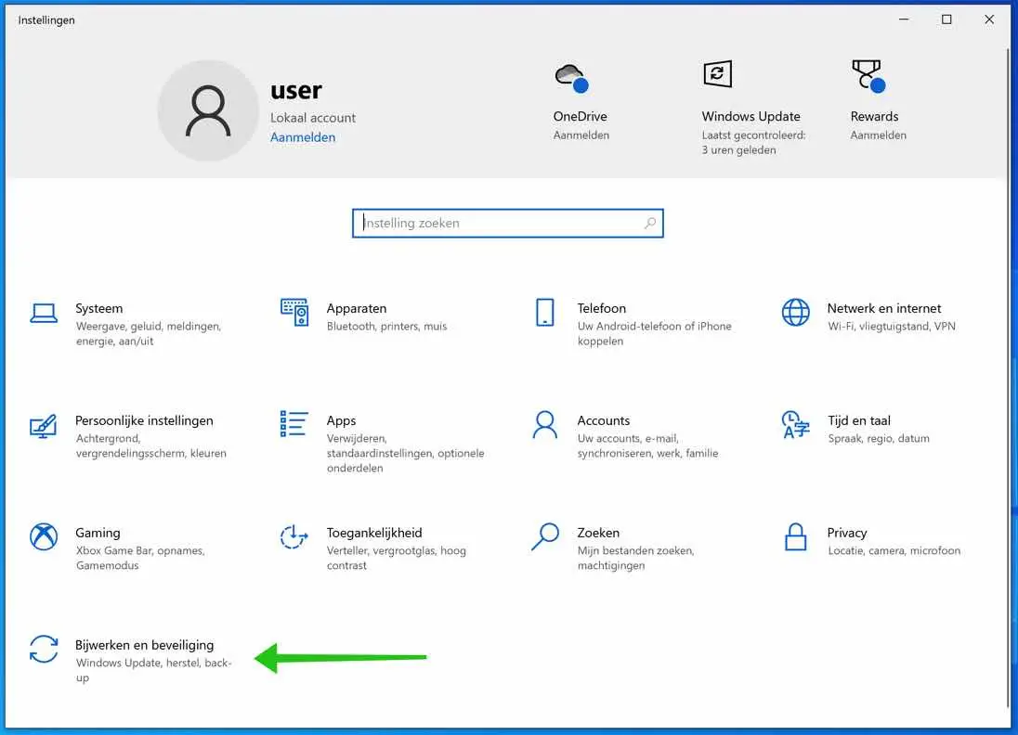Click the Windows Update icon in header
Image resolution: width=1018 pixels, height=735 pixels.
[x=717, y=74]
